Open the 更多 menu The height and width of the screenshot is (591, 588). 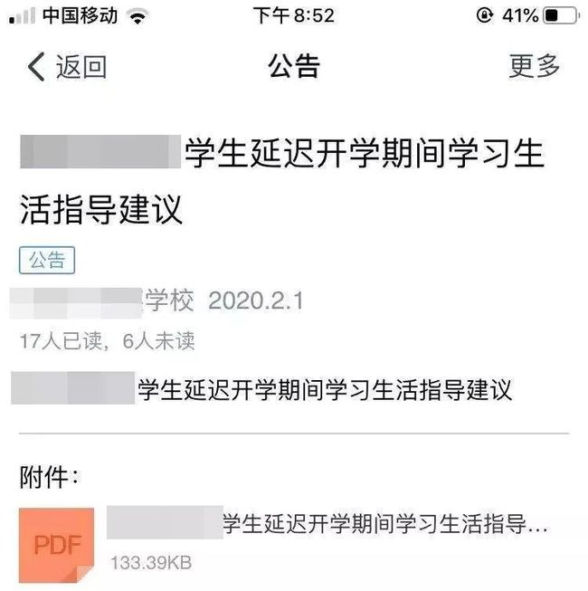534,66
